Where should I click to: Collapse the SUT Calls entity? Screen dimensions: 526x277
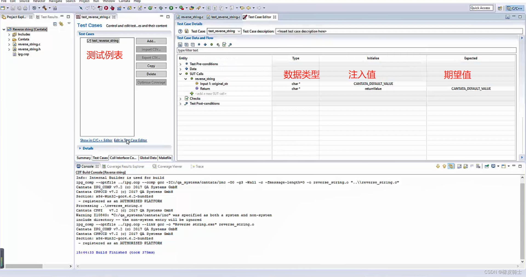[180, 74]
